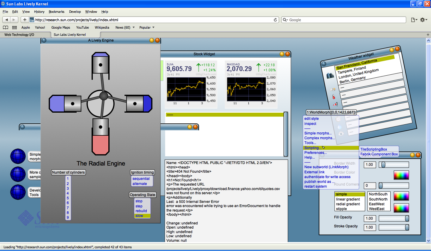Click the yellow collapse orb on Stock Widget
Viewport: 431px width, 251px height.
pyautogui.click(x=282, y=54)
